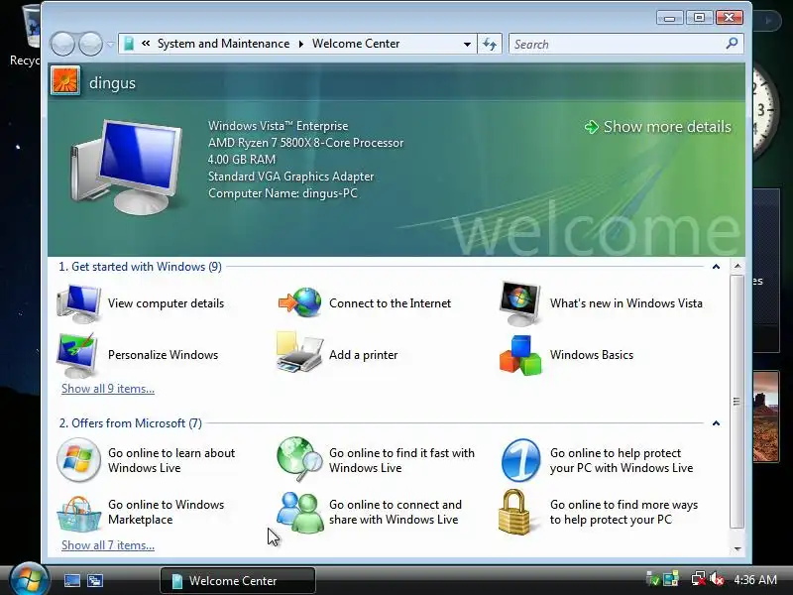Click the Forward navigation button
Viewport: 793px width, 595px height.
point(91,44)
